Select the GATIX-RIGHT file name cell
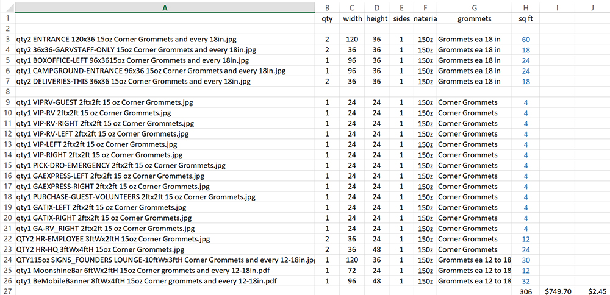This screenshot has height=295, width=610. tap(165, 218)
